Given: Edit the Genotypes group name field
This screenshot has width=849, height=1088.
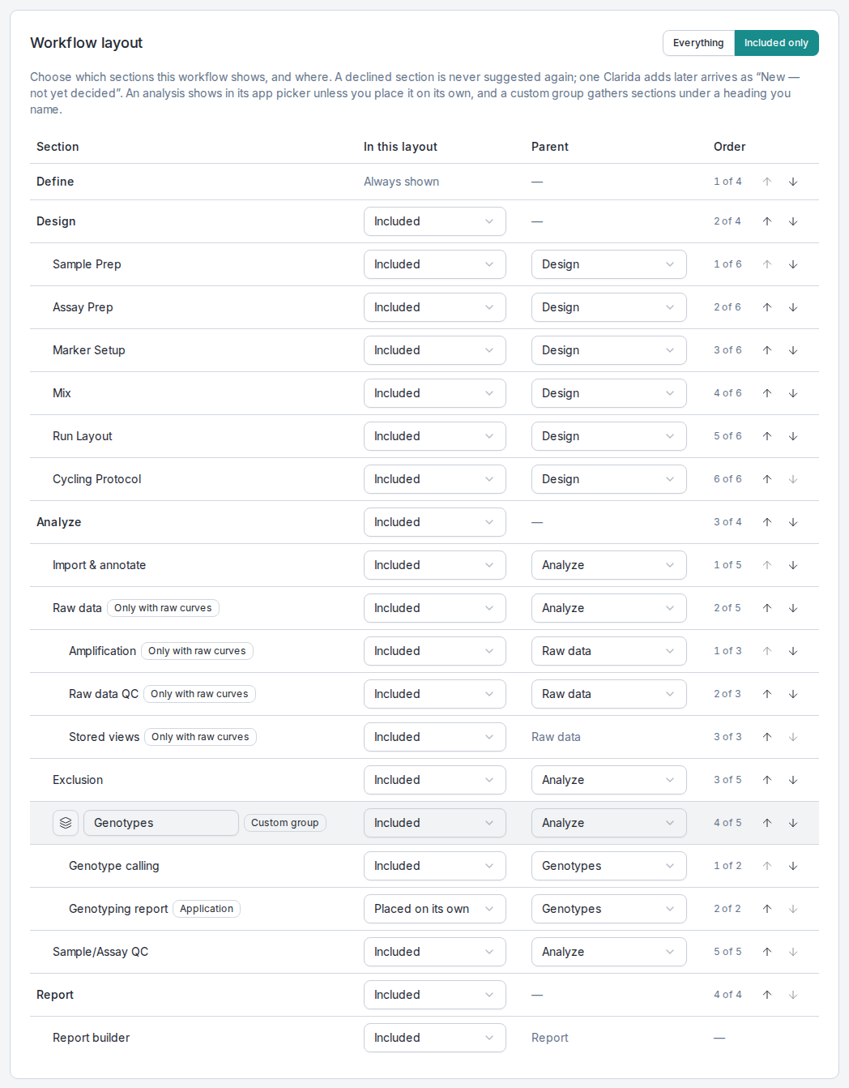Looking at the screenshot, I should 161,823.
